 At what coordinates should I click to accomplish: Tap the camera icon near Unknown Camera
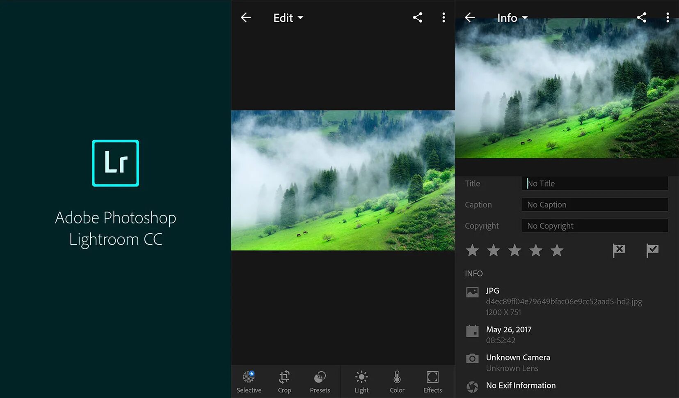pos(473,358)
